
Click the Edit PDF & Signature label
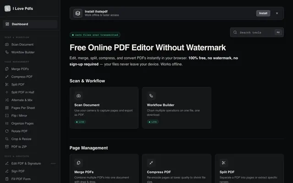coord(26,163)
